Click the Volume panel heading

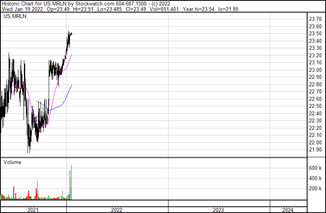point(12,162)
